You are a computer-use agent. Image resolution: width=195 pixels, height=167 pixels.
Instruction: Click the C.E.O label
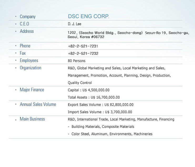coord(24,24)
